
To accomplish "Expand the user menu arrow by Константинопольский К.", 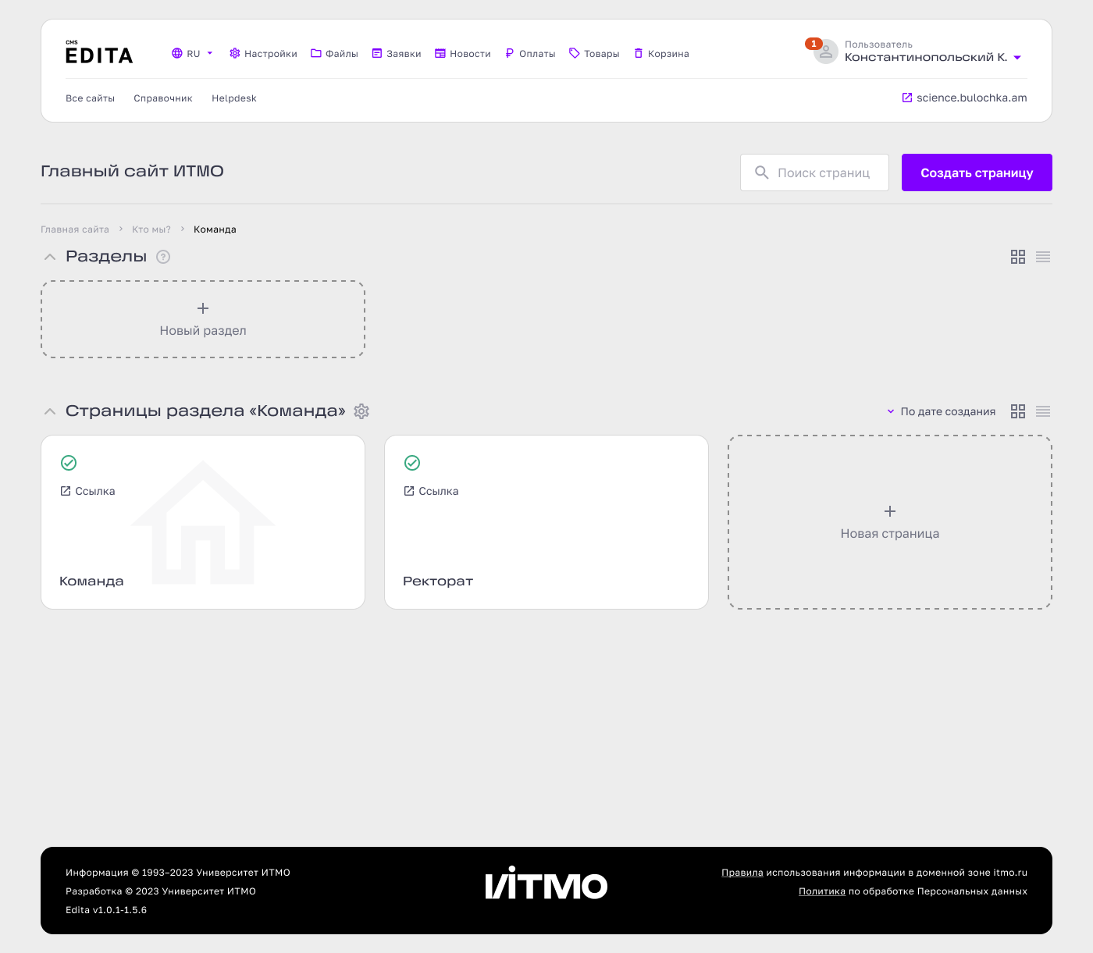I will pos(1017,58).
